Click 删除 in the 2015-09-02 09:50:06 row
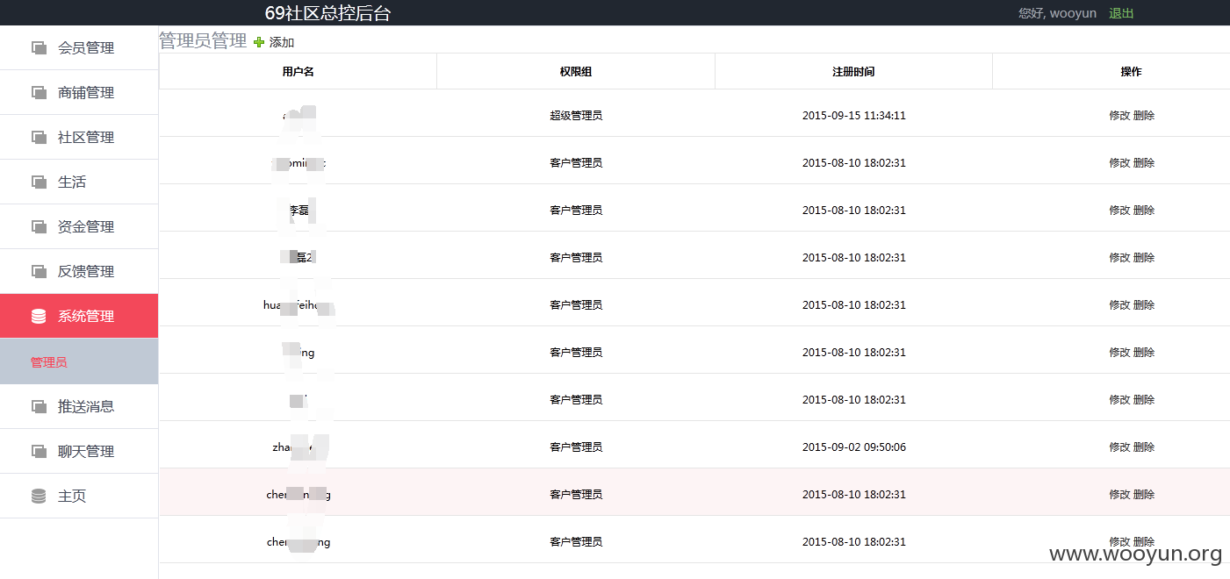The image size is (1230, 579). pos(1144,447)
